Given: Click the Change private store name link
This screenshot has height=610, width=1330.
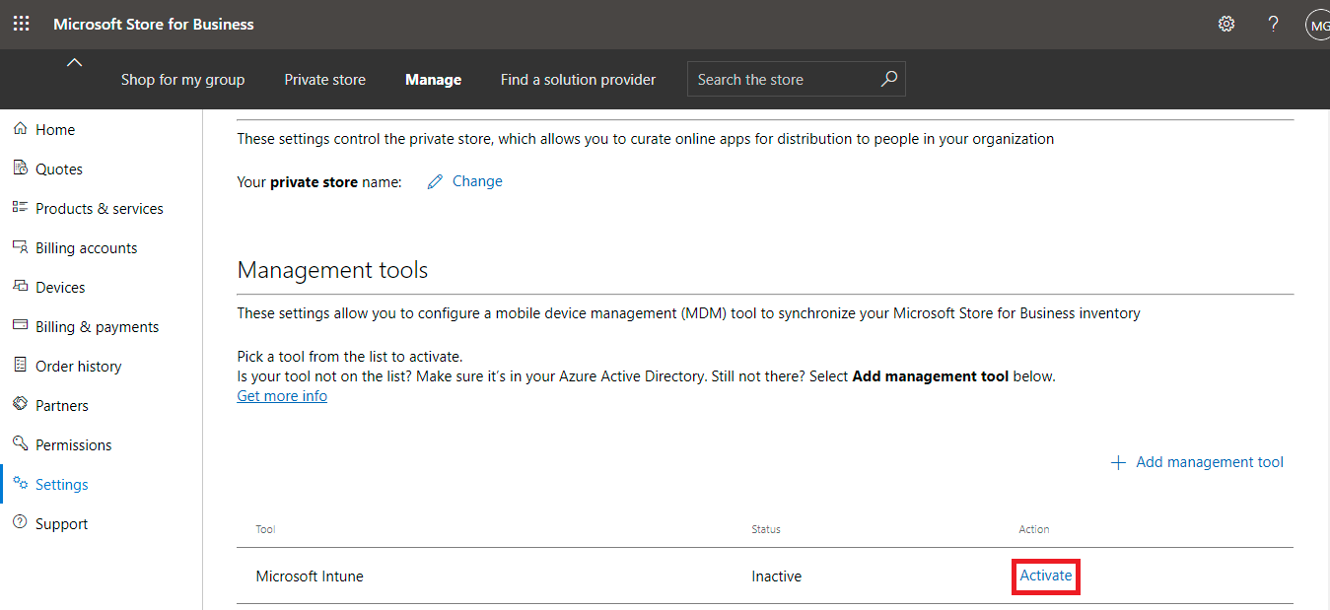Looking at the screenshot, I should tap(477, 181).
